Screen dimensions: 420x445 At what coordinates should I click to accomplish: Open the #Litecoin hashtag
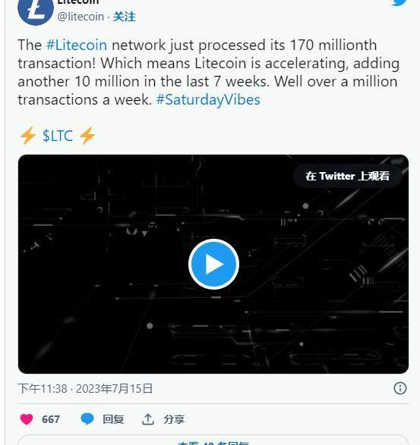[77, 45]
